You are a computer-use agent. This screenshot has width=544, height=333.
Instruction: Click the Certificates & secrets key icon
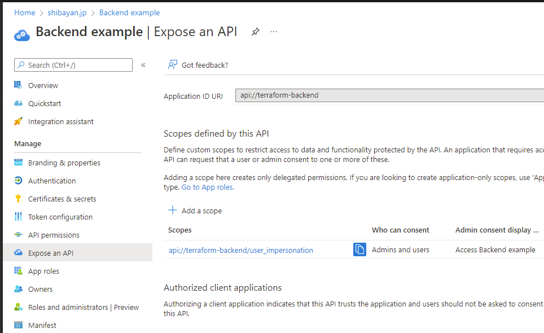[x=18, y=199]
